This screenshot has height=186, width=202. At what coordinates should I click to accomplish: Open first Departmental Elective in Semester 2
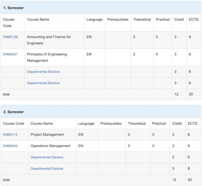coord(47,157)
